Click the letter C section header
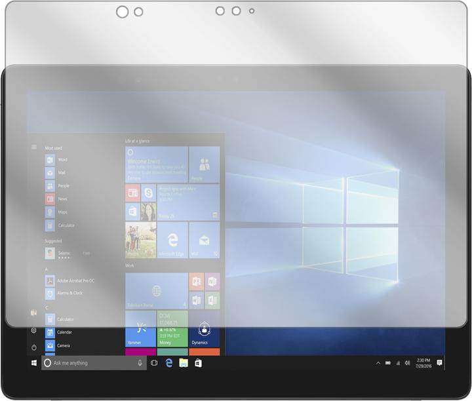This screenshot has width=472, height=401. coord(47,308)
